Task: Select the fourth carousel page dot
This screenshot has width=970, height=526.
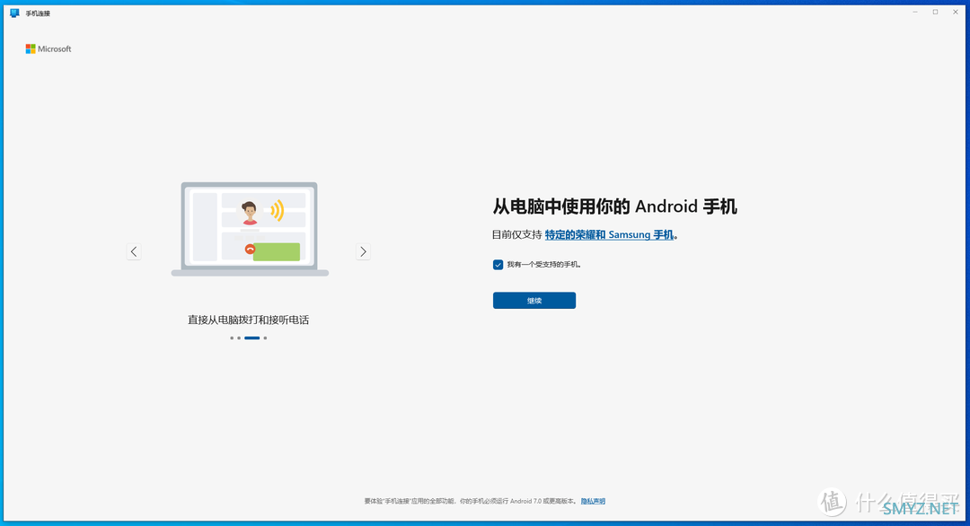Action: [265, 338]
